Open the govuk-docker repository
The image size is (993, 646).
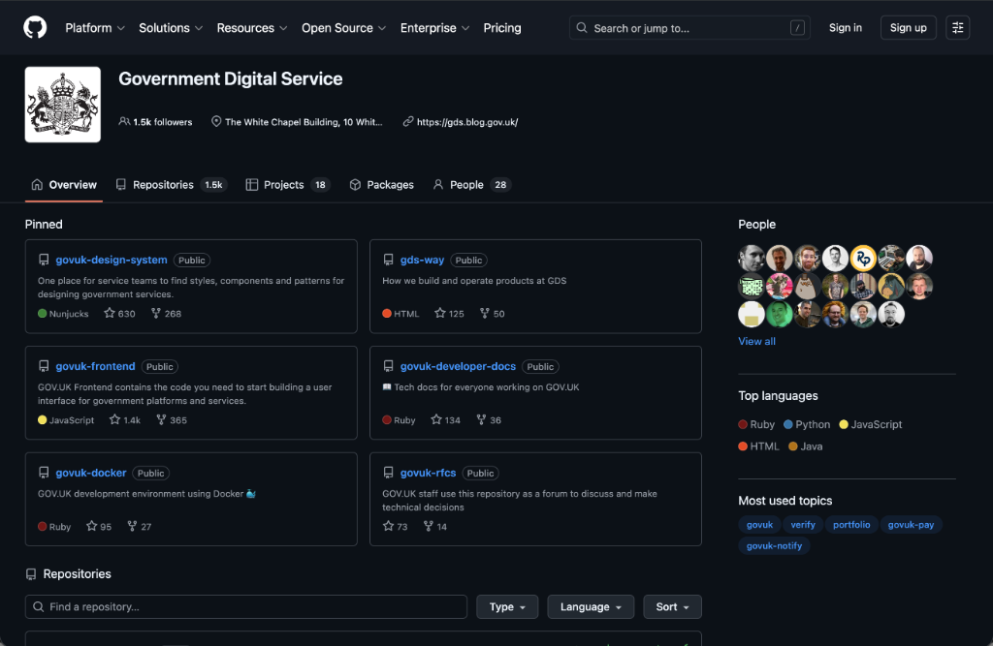[x=91, y=473]
